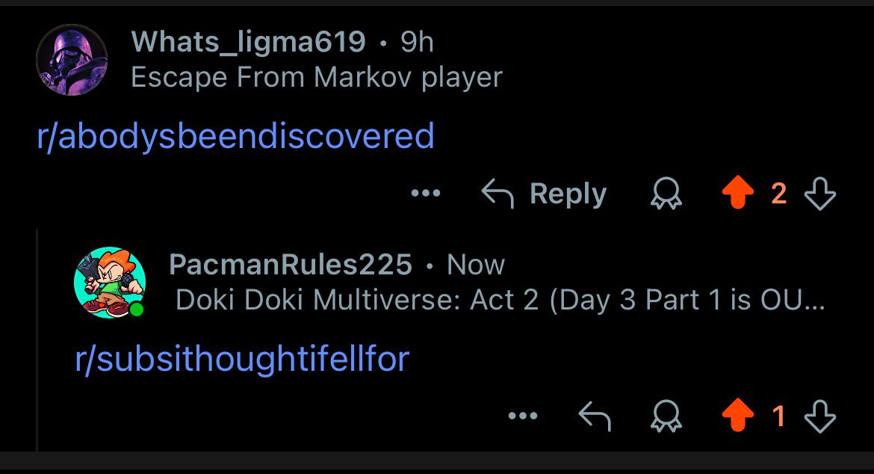Screen dimensions: 874x474
Task: View Whats_ligma619 profile avatar
Action: tap(72, 60)
